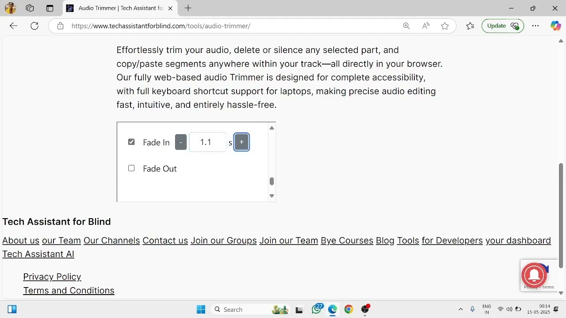Viewport: 566px width, 318px height.
Task: Open the Our Channels link
Action: [111, 240]
